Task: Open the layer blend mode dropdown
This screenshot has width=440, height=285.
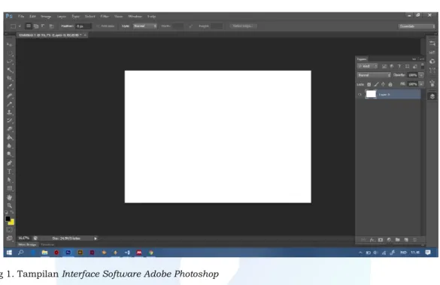Action: point(374,75)
